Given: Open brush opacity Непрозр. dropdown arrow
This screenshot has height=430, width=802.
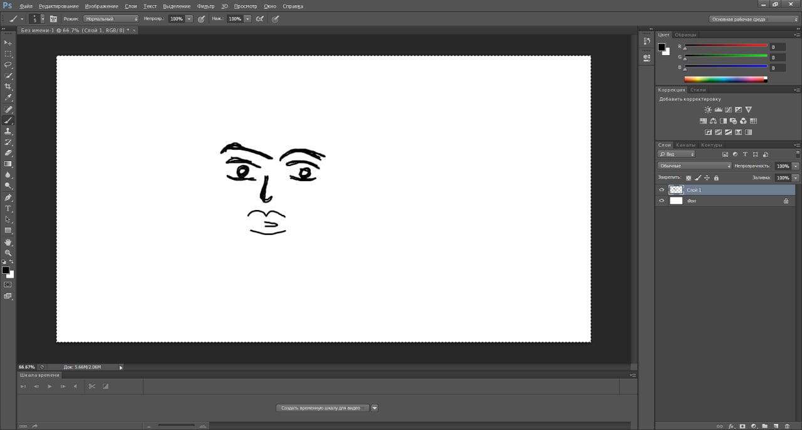Looking at the screenshot, I should pyautogui.click(x=189, y=19).
